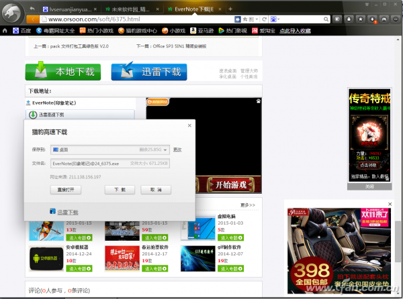Close the 未来软件园 tab
This screenshot has height=299, width=403.
click(x=158, y=9)
